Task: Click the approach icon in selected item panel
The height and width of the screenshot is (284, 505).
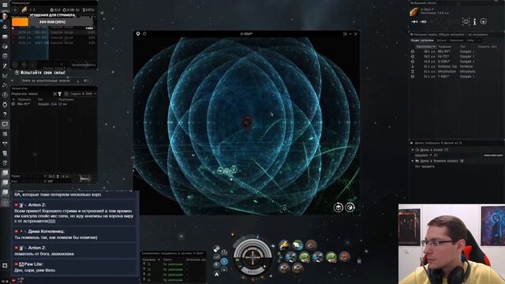Action: click(415, 21)
